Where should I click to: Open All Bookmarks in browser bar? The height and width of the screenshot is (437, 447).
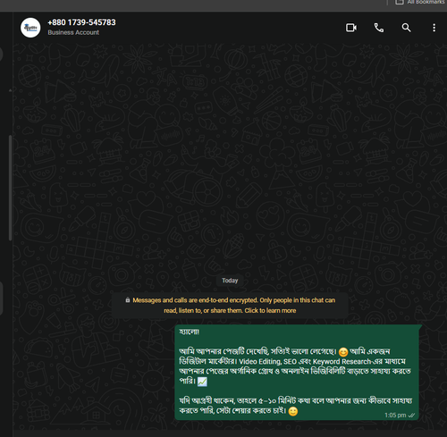(420, 3)
